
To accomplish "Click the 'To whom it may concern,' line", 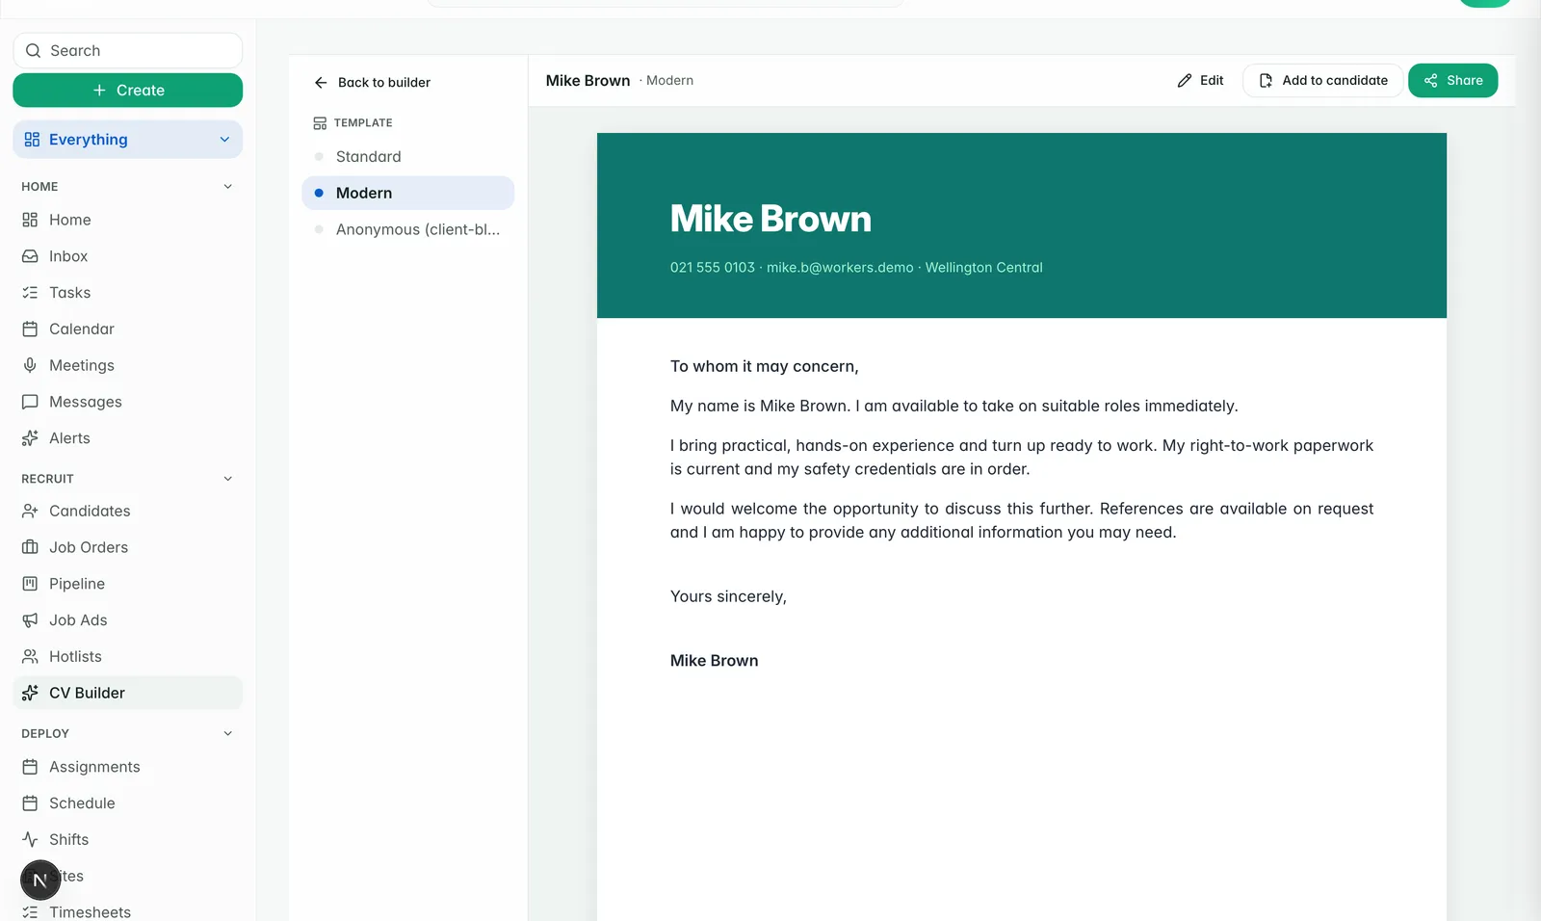I will (x=765, y=366).
